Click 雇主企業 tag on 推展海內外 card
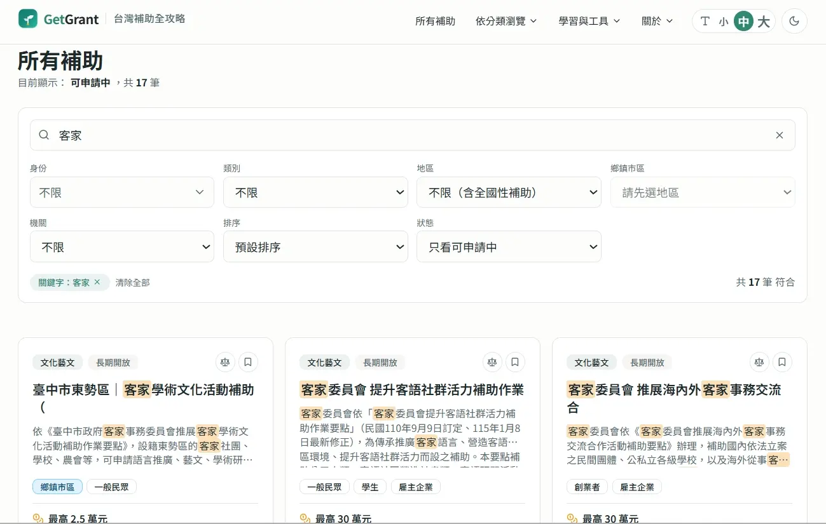The height and width of the screenshot is (524, 826). coord(637,487)
